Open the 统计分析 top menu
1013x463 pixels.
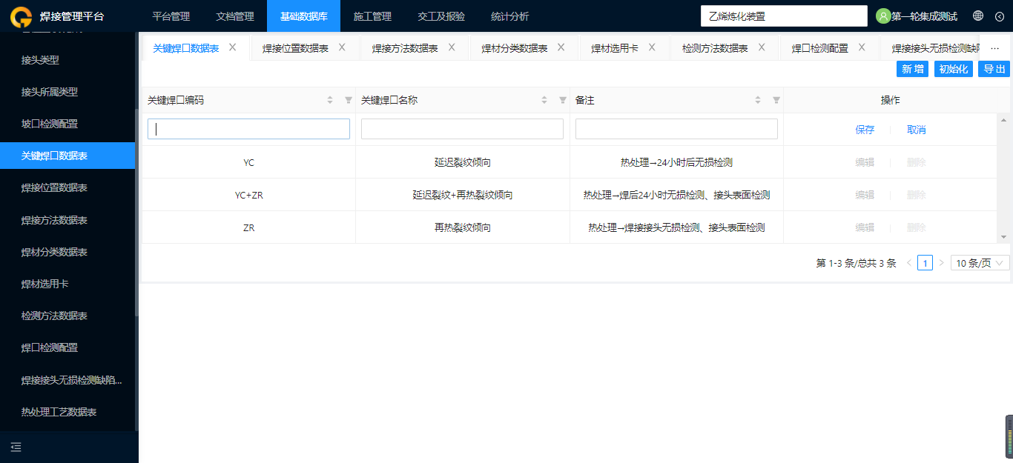pyautogui.click(x=510, y=16)
